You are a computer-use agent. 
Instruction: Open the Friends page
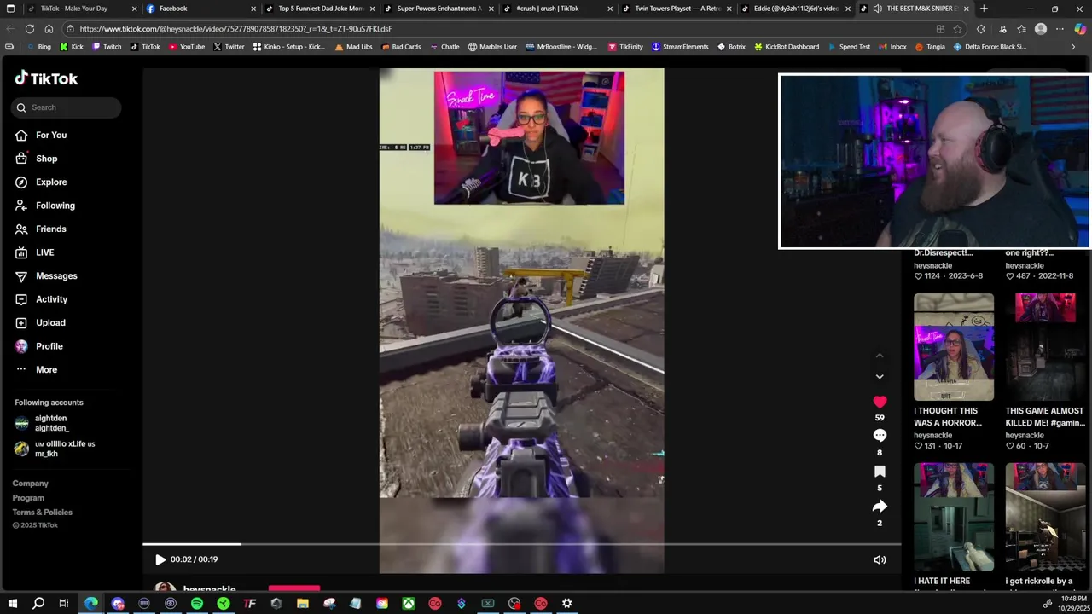[x=51, y=229]
